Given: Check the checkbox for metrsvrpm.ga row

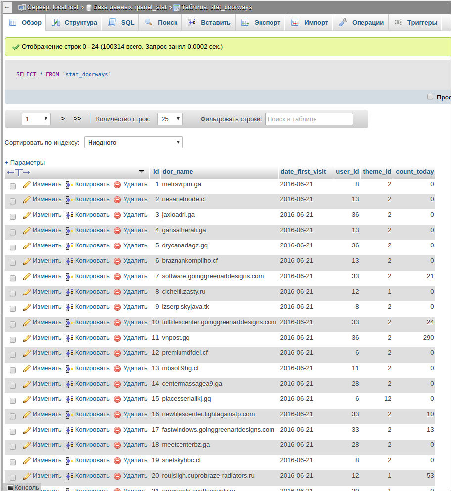Looking at the screenshot, I should 13,186.
